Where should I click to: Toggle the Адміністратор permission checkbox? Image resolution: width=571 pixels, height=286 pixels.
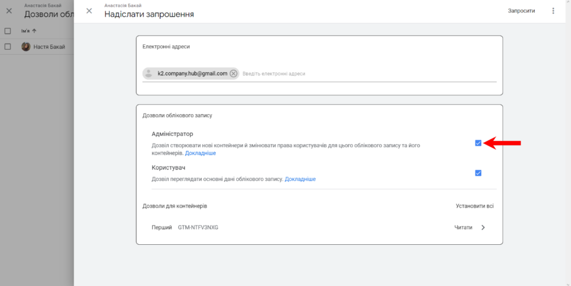pos(478,143)
